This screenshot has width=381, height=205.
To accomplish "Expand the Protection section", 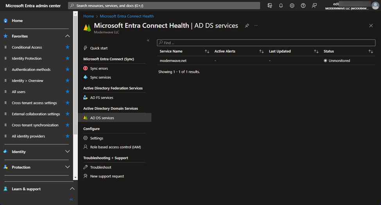I will (68, 167).
